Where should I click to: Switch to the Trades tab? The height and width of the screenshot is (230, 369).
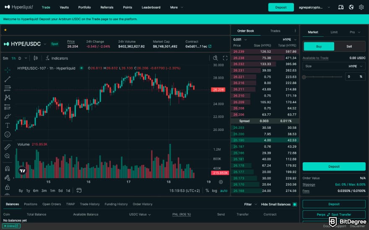pyautogui.click(x=275, y=31)
